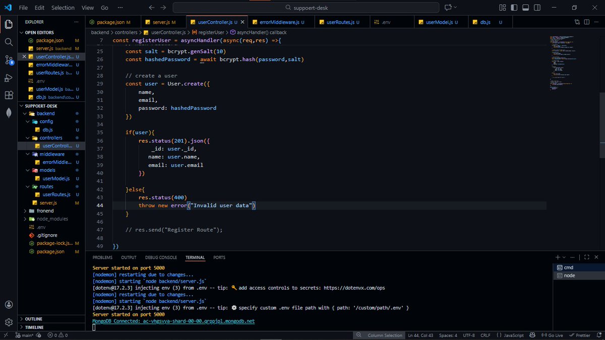Toggle the primary sidebar layout icon
This screenshot has width=605, height=340.
(x=514, y=8)
